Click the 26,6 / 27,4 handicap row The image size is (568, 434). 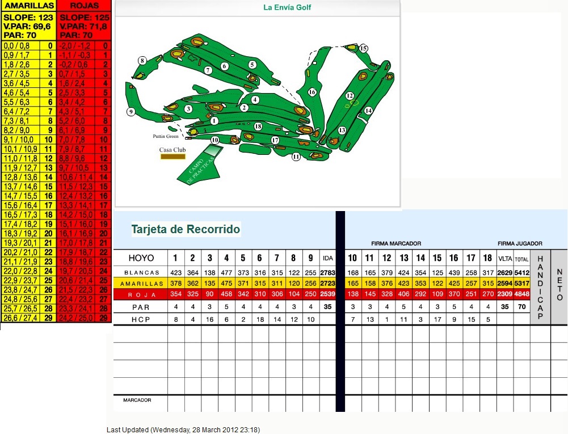point(28,318)
